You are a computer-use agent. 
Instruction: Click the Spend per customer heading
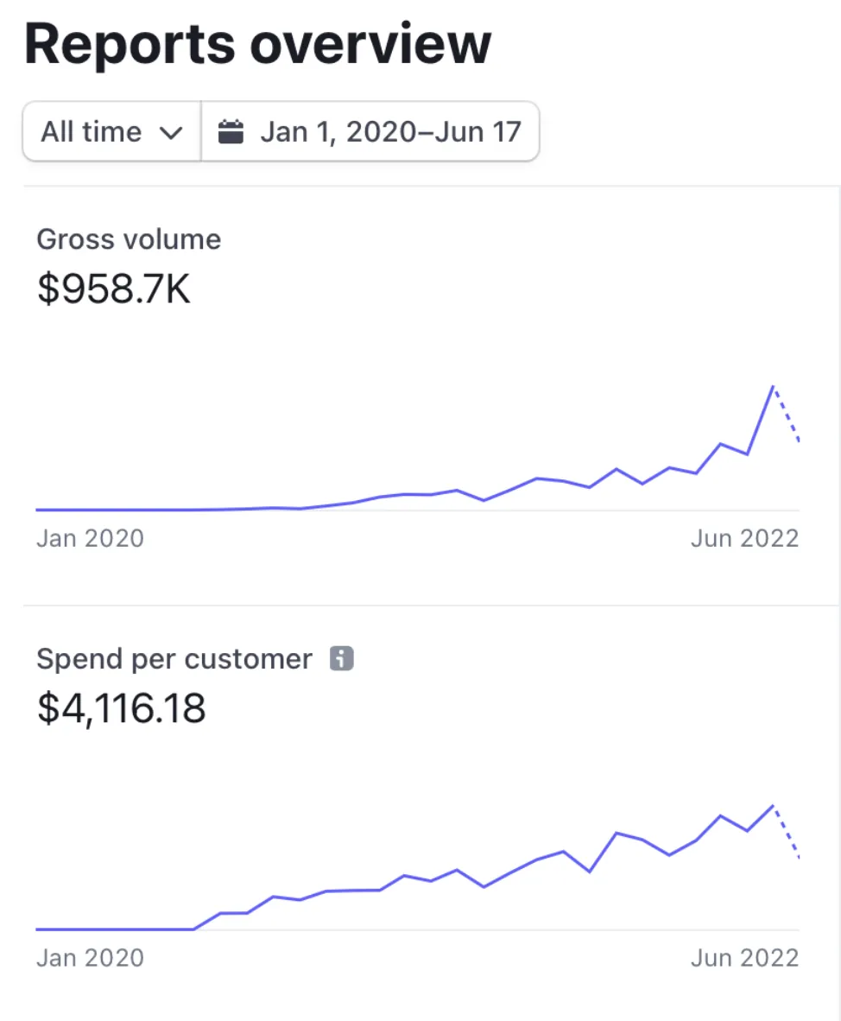[x=174, y=660]
